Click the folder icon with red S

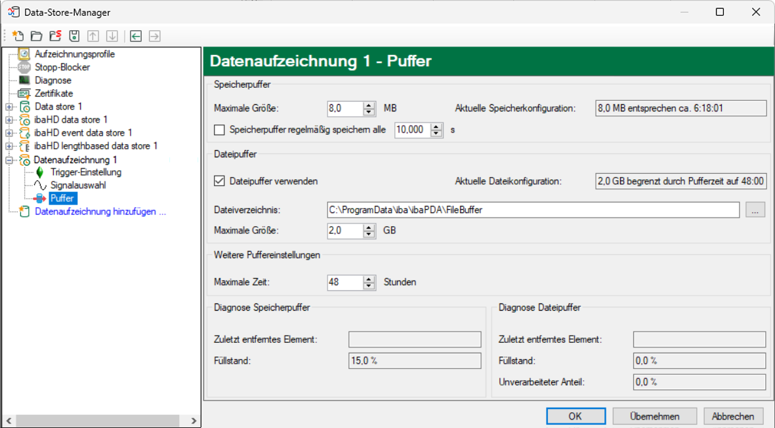(x=56, y=36)
